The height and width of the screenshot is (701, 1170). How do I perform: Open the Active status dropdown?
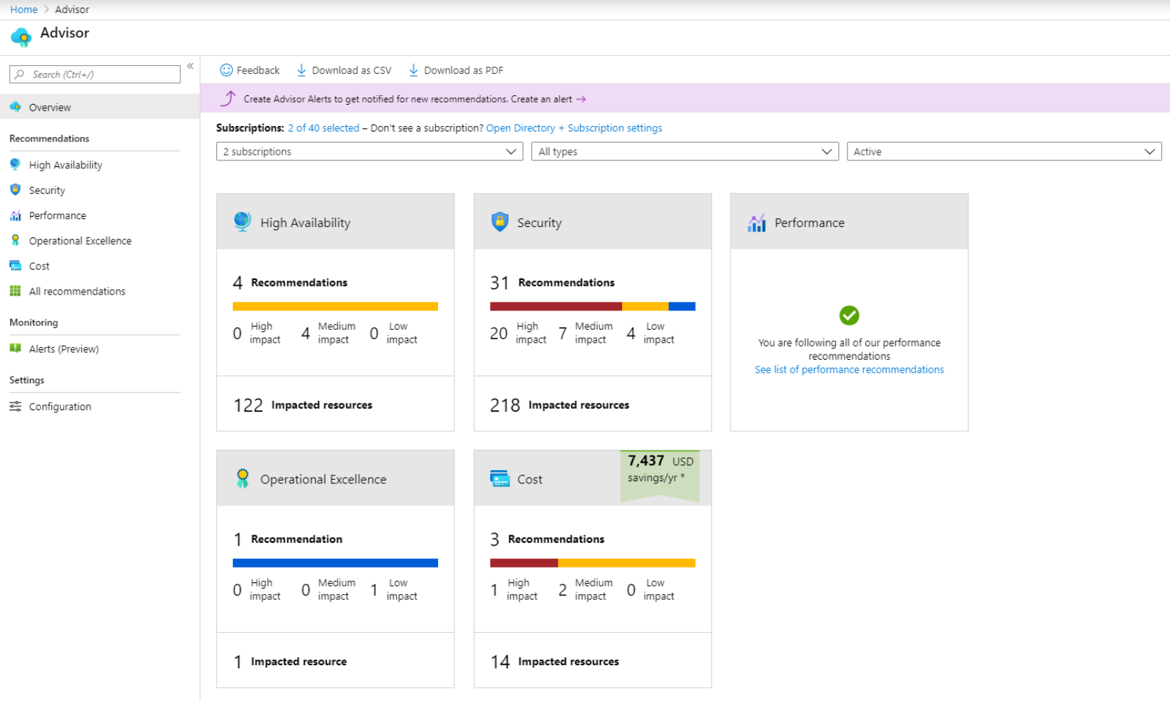click(1004, 152)
